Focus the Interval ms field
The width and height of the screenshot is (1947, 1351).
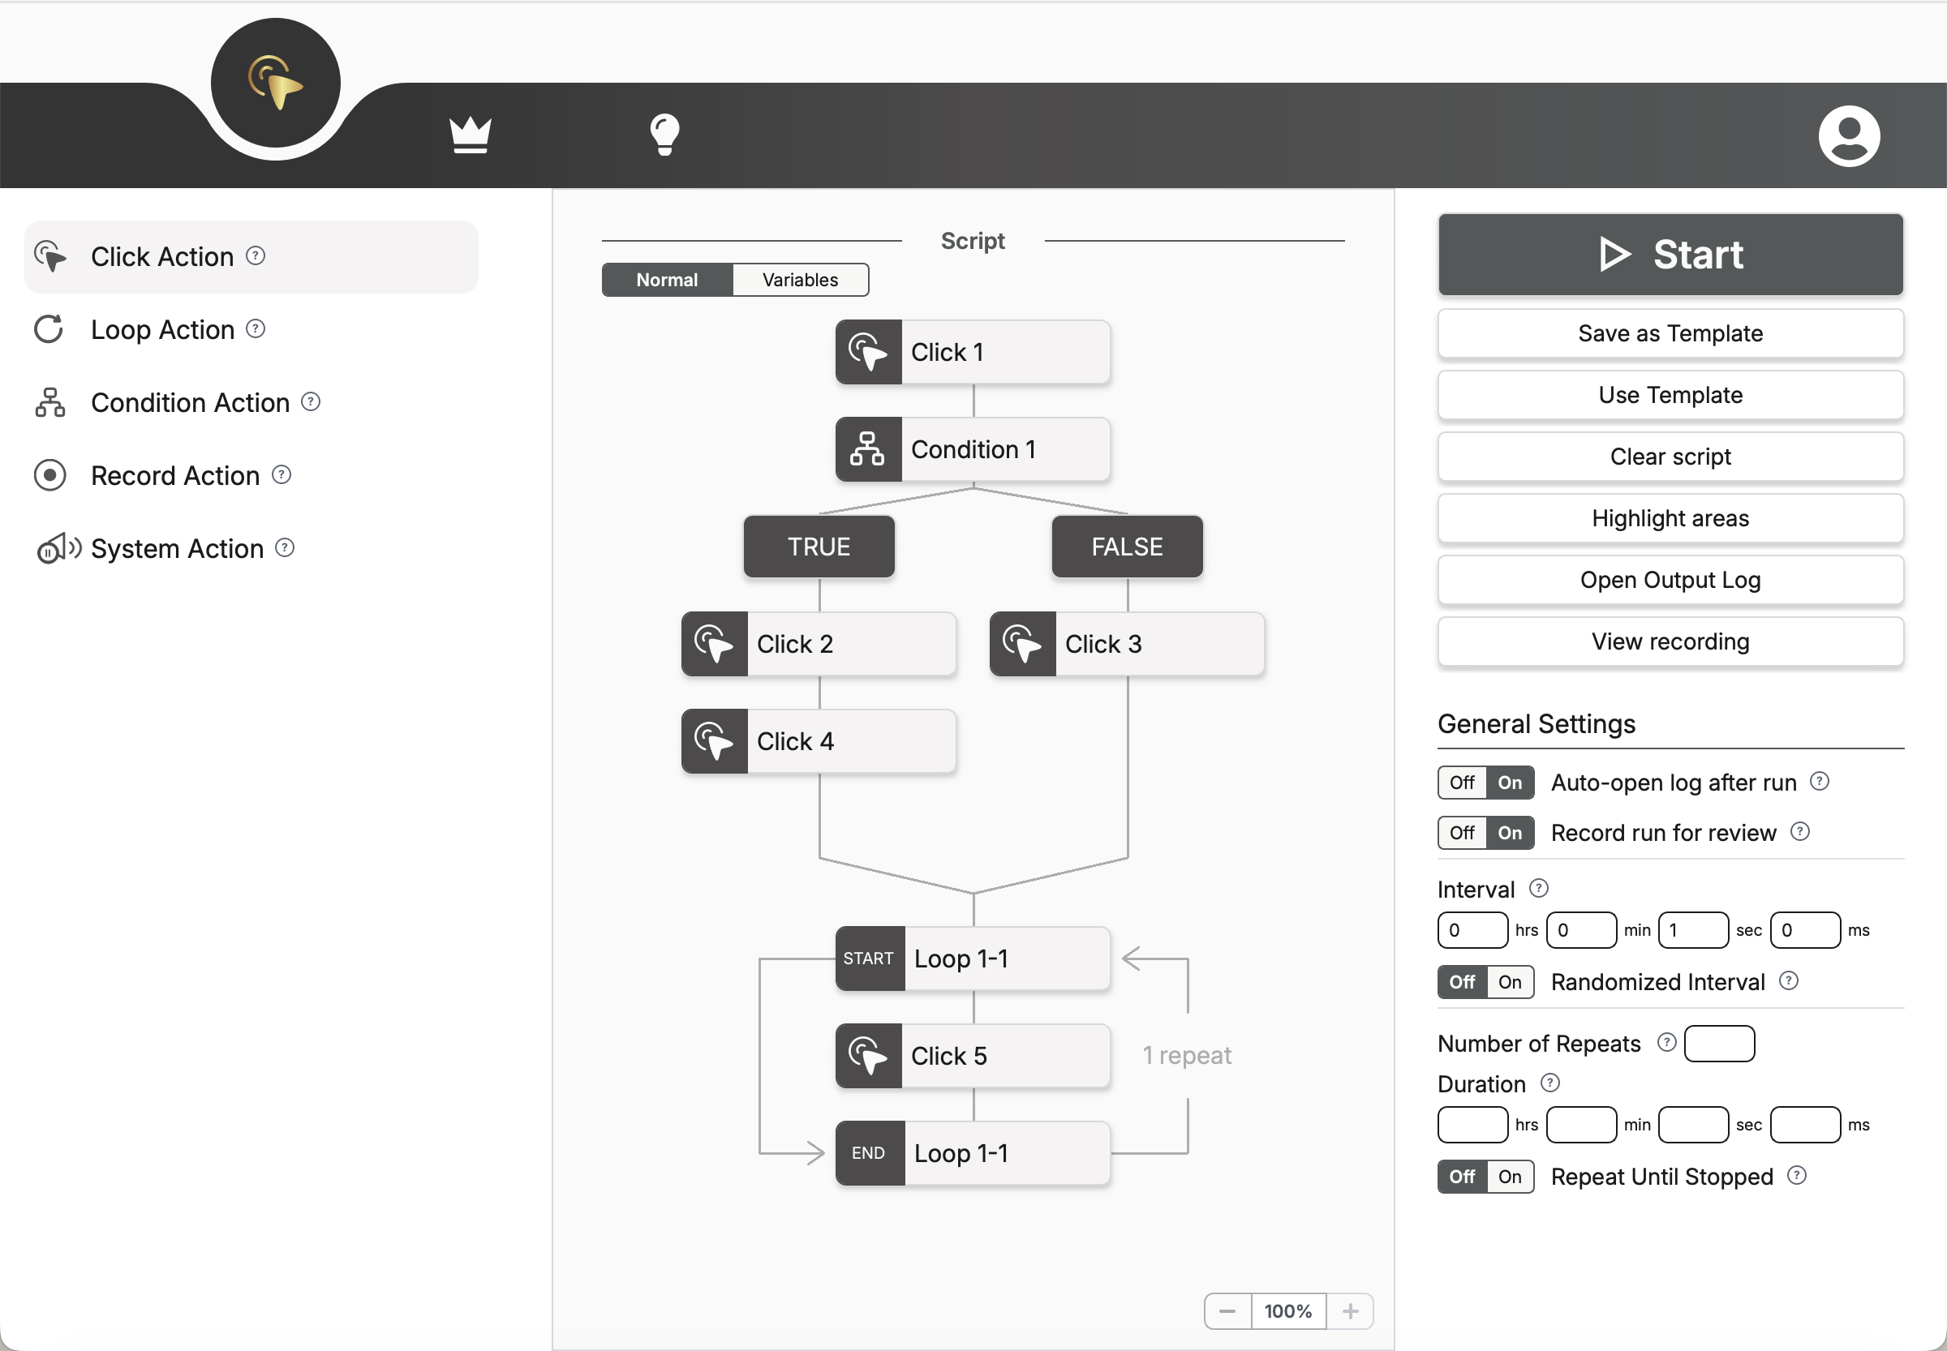(1805, 931)
